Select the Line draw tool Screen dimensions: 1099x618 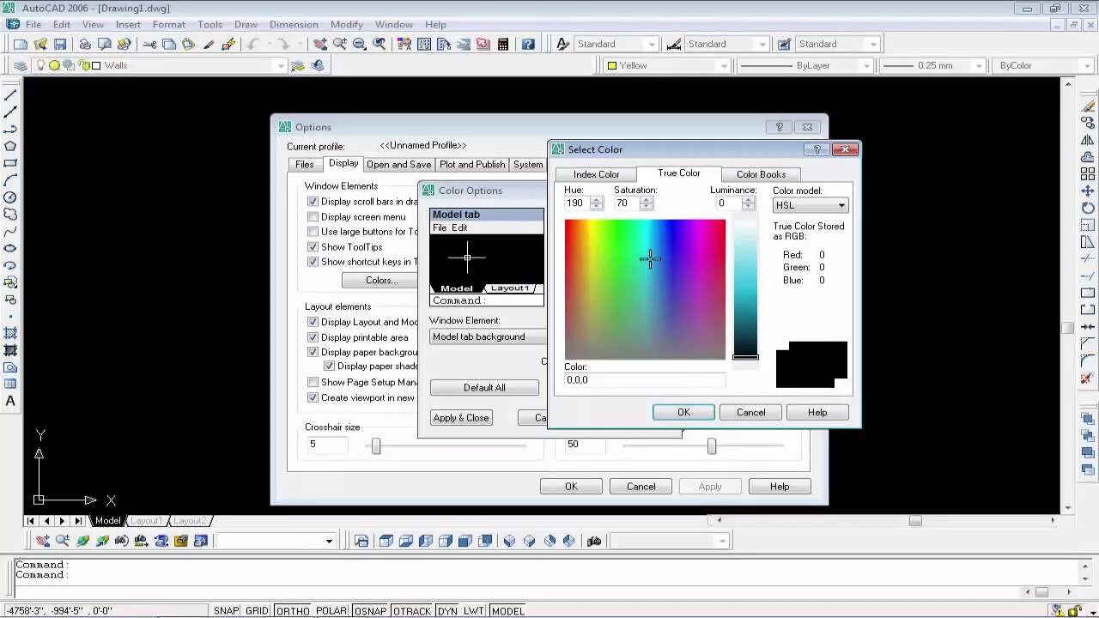click(10, 95)
